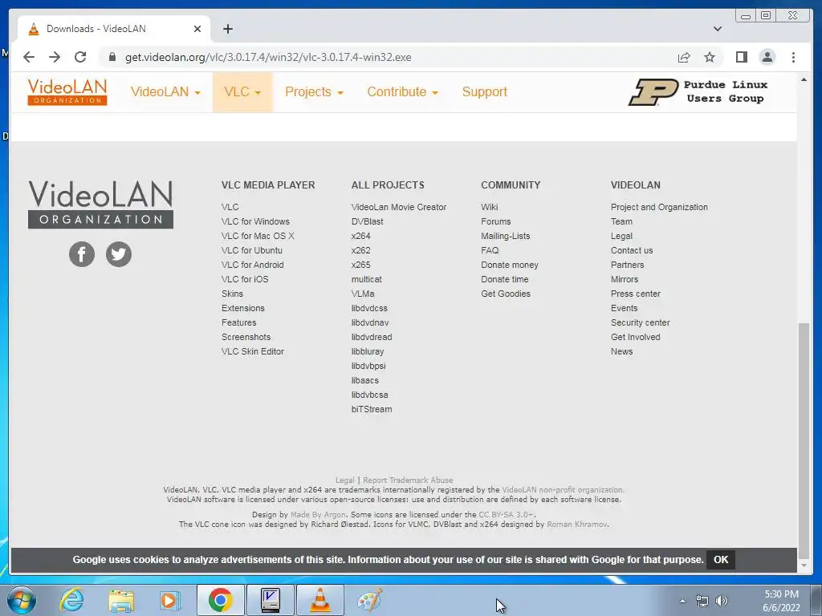Open the CC BY-SA 3.0+ license link
822x616 pixels.
507,515
